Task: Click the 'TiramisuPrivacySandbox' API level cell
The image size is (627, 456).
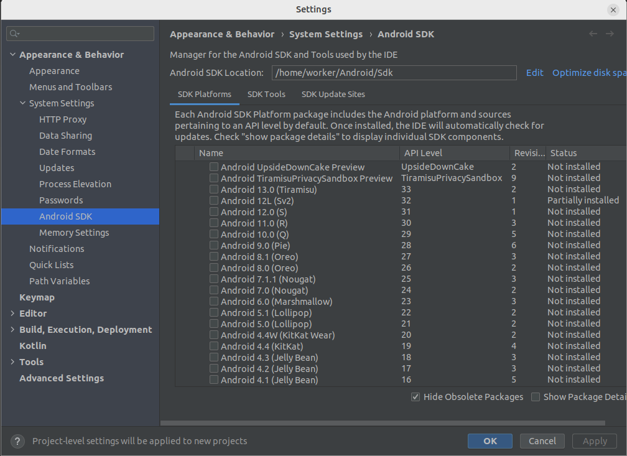Action: [452, 177]
